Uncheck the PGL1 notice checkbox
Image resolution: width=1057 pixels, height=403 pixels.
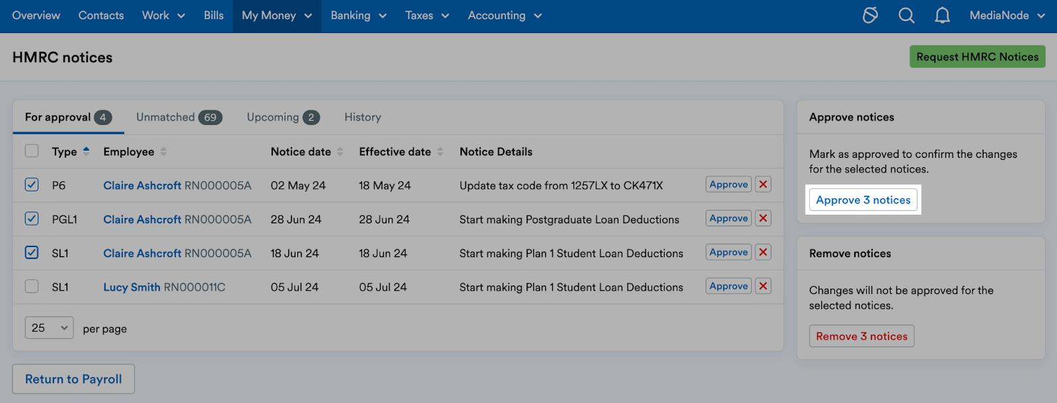coord(32,218)
